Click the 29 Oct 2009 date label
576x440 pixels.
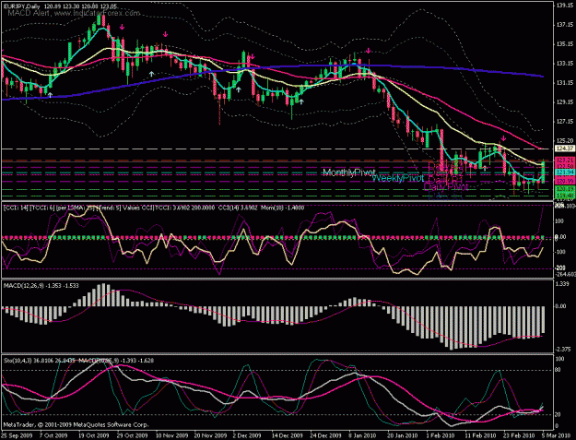[133, 435]
